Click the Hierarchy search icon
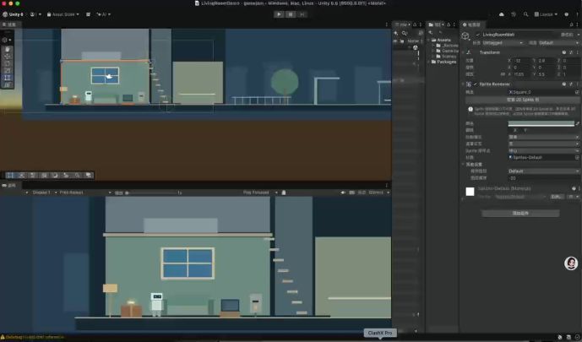Viewport: 582px width, 342px height. 405,33
